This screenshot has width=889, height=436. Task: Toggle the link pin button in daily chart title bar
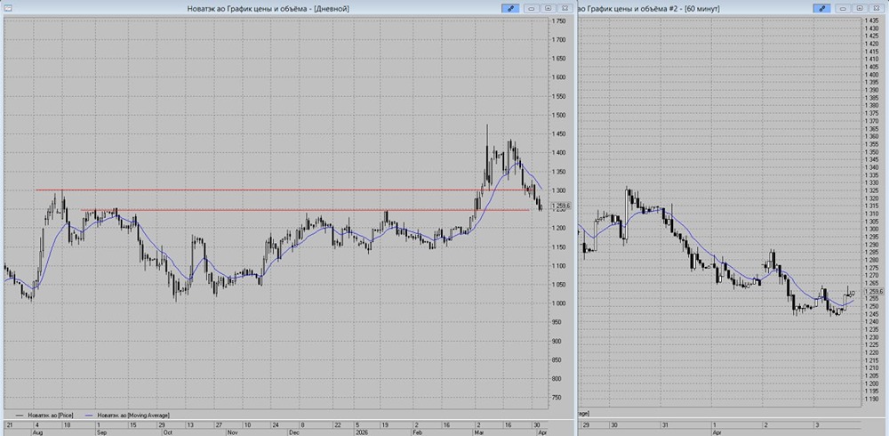pos(510,8)
